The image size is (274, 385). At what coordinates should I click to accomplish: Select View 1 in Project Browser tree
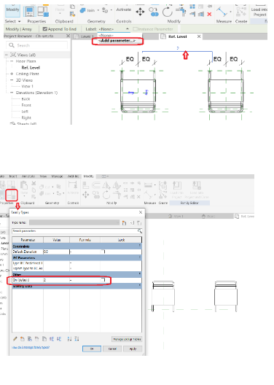pyautogui.click(x=27, y=86)
